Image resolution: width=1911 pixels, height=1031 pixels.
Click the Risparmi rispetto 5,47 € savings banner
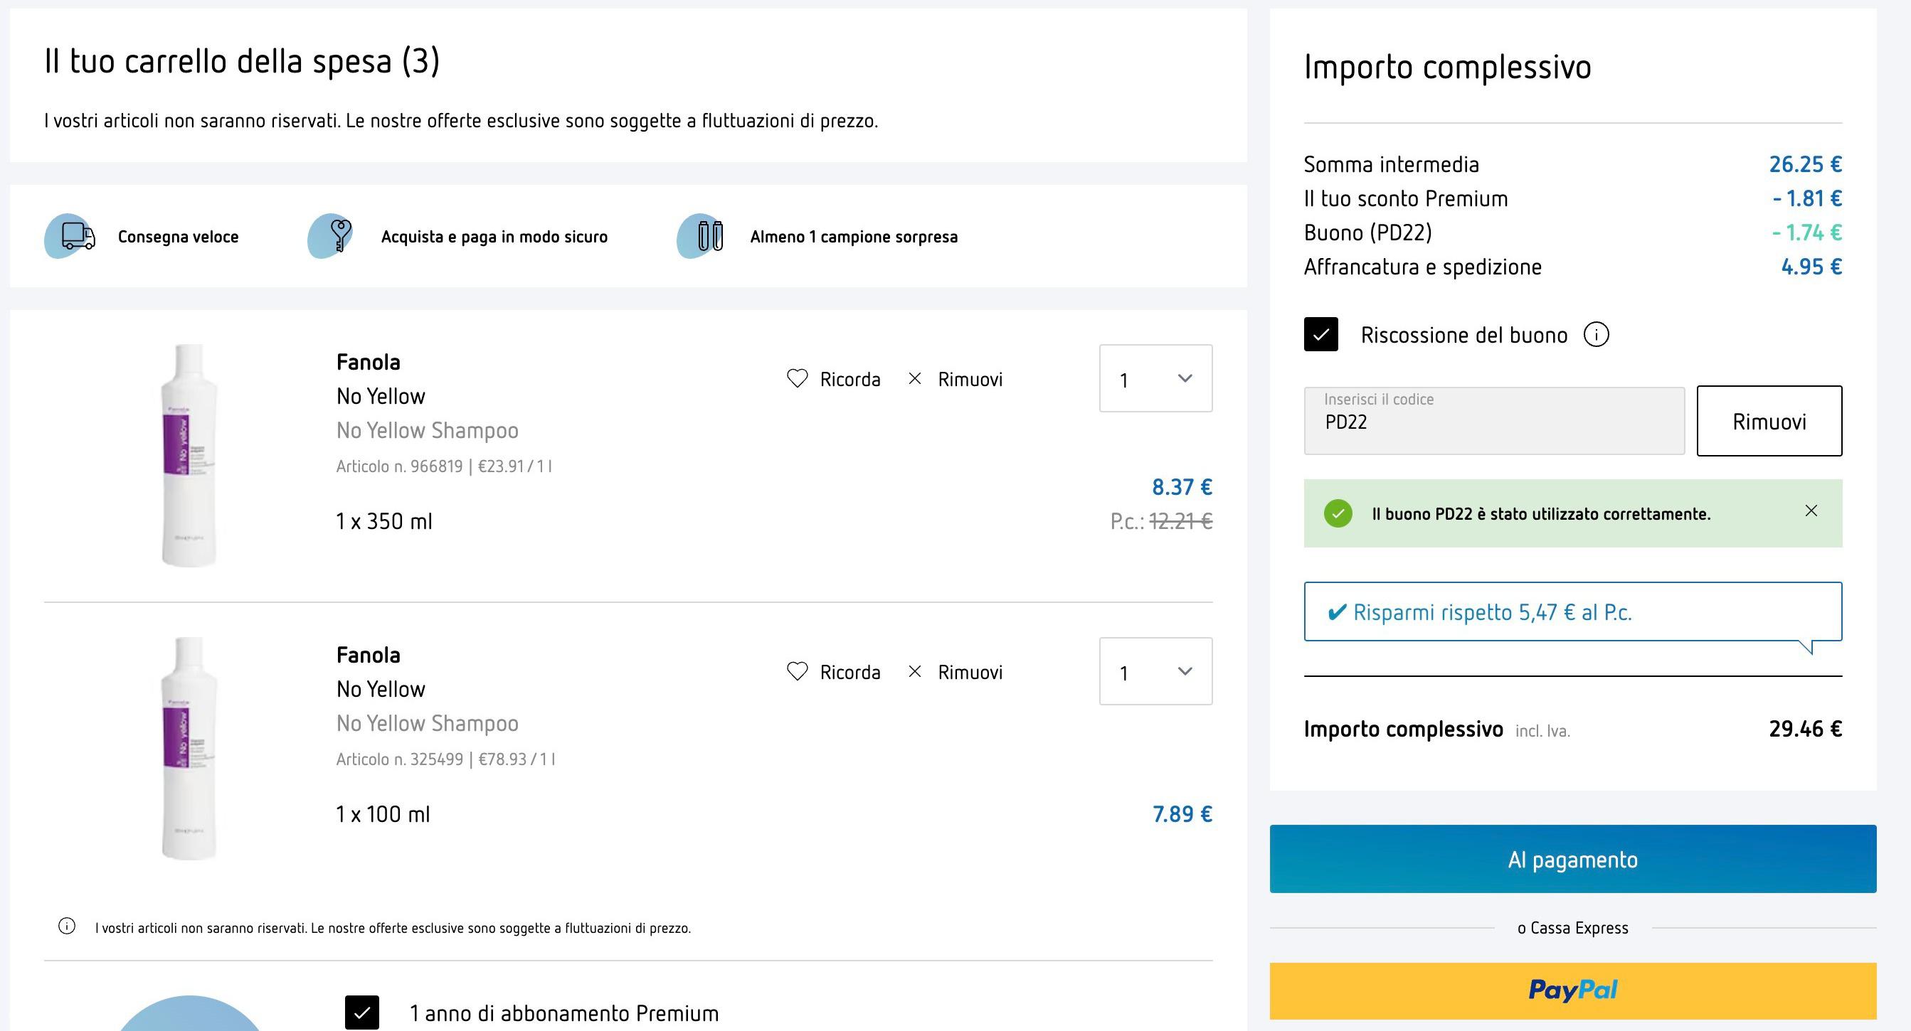(1573, 611)
